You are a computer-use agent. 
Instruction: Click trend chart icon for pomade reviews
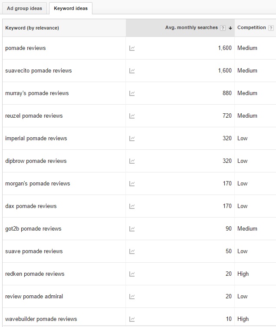(132, 48)
